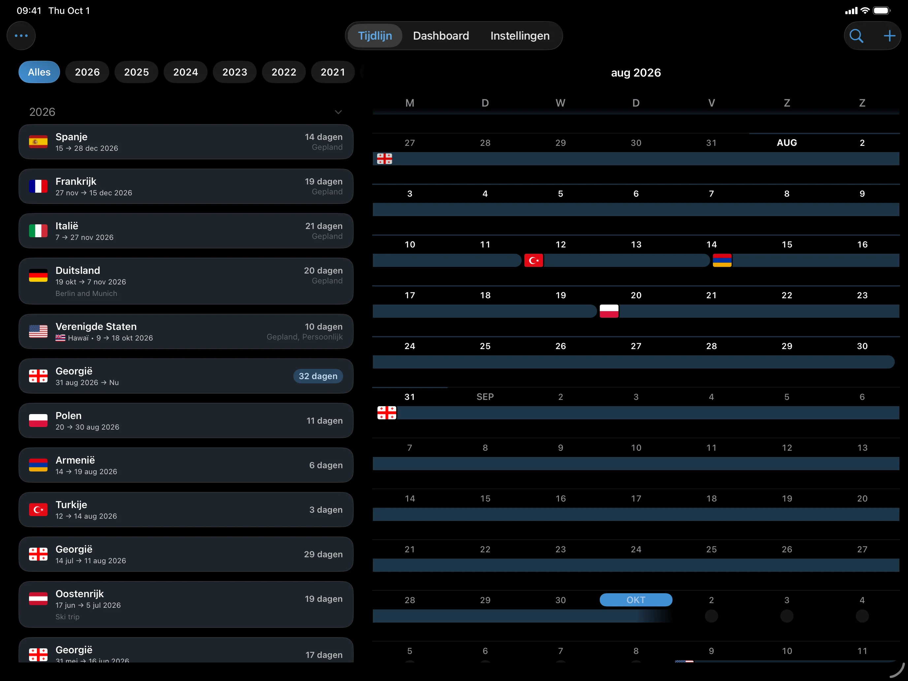
Task: Click the US flag on Verenigde Staten card
Action: (38, 331)
